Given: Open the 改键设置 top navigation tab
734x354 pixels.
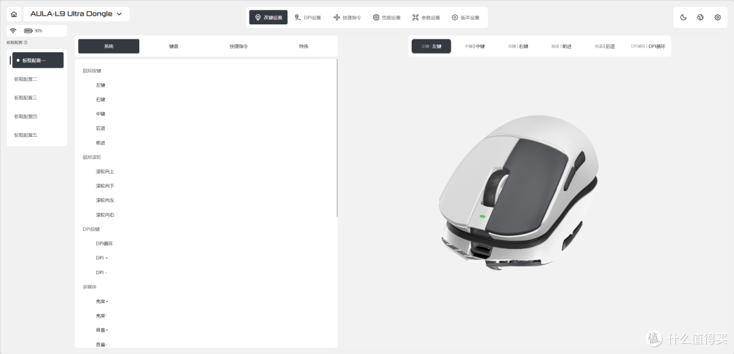Looking at the screenshot, I should point(268,17).
